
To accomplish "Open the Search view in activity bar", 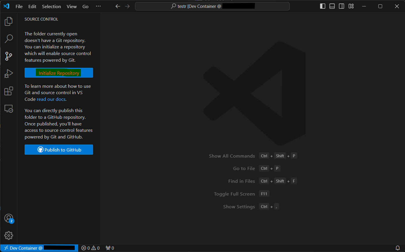I will pos(9,39).
